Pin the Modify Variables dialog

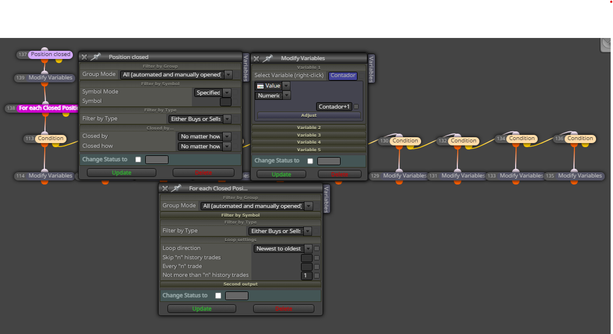coord(268,59)
